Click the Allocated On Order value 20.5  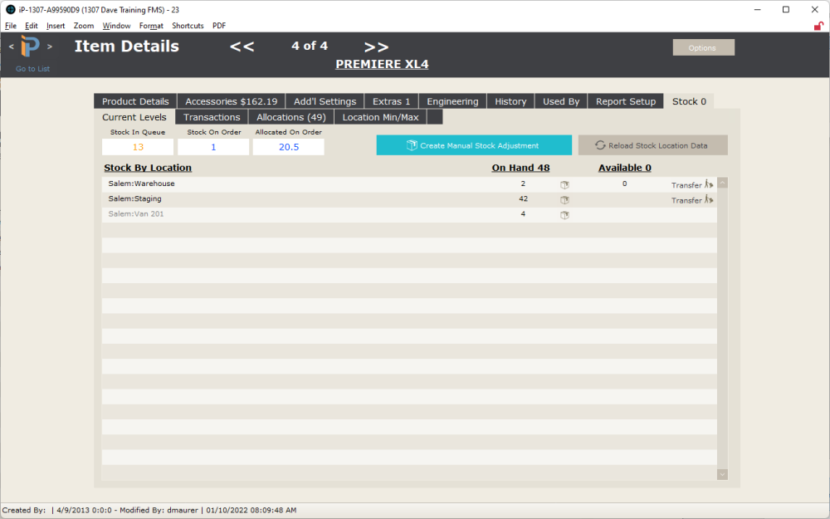pyautogui.click(x=289, y=147)
